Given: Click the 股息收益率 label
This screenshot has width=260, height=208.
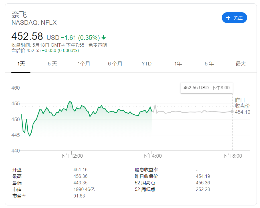Looking at the screenshot, I should (146, 170).
